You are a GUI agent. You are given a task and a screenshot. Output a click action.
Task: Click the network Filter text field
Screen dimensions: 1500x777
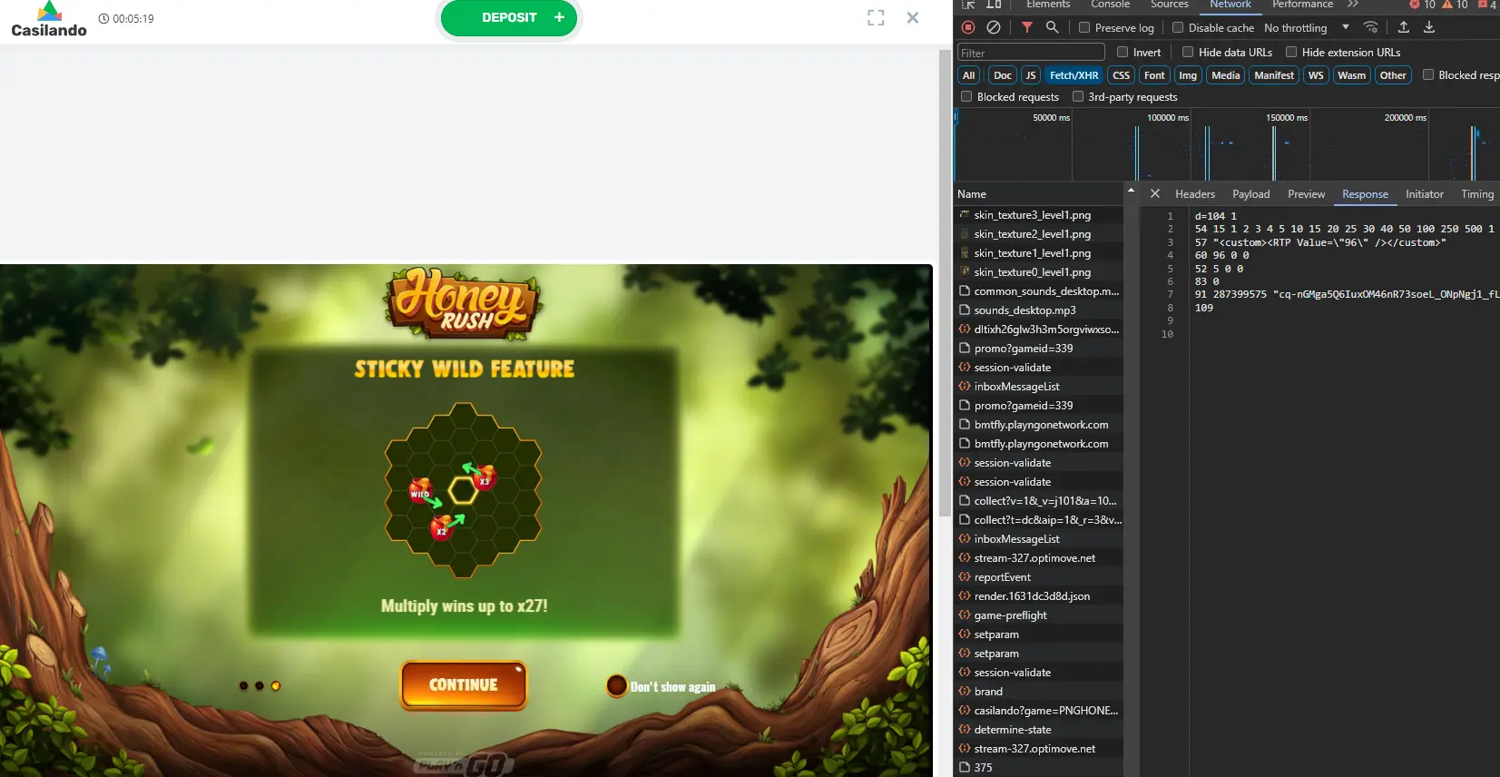(1031, 53)
